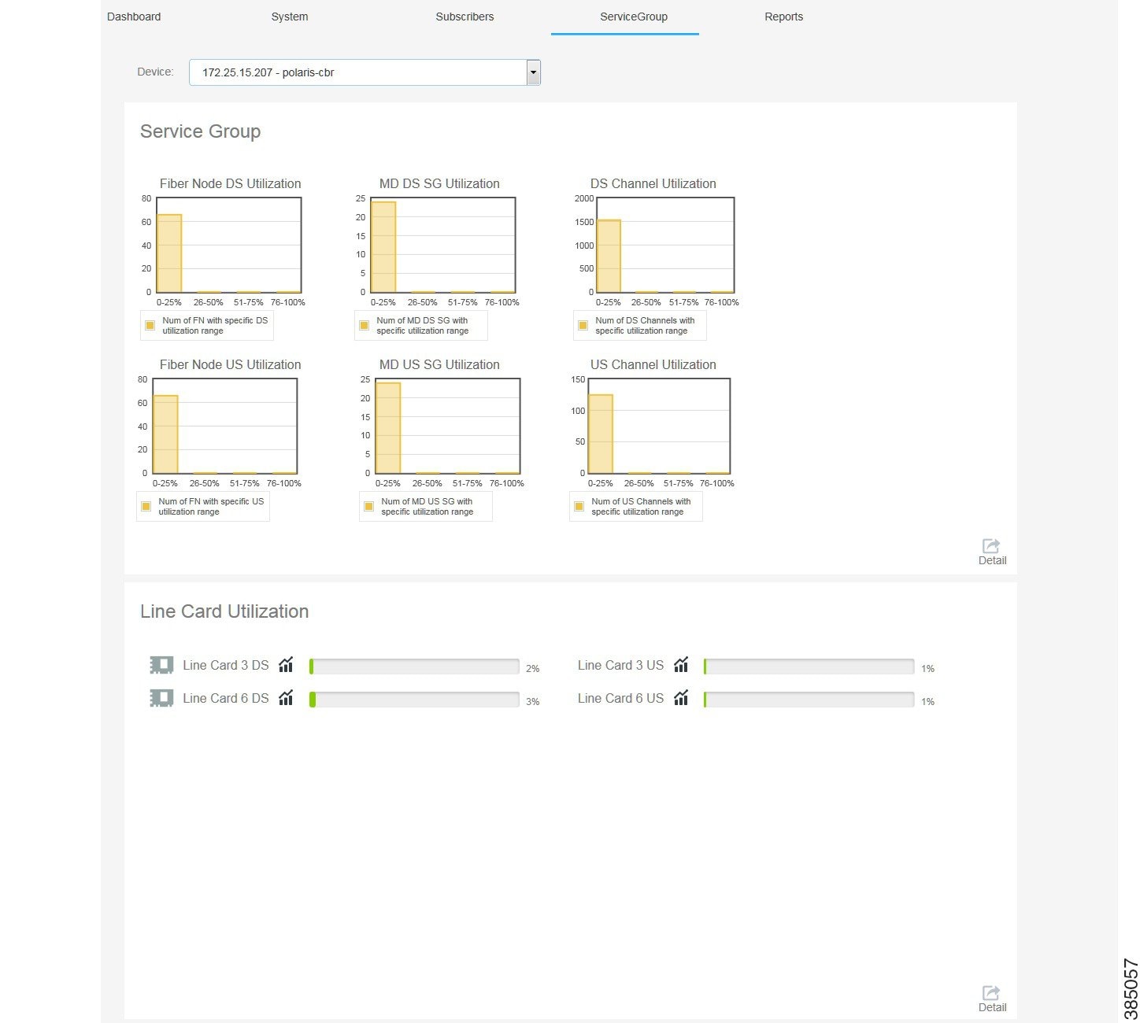
Task: Click the Line Card 3 US utilization progress bar
Action: coord(809,666)
